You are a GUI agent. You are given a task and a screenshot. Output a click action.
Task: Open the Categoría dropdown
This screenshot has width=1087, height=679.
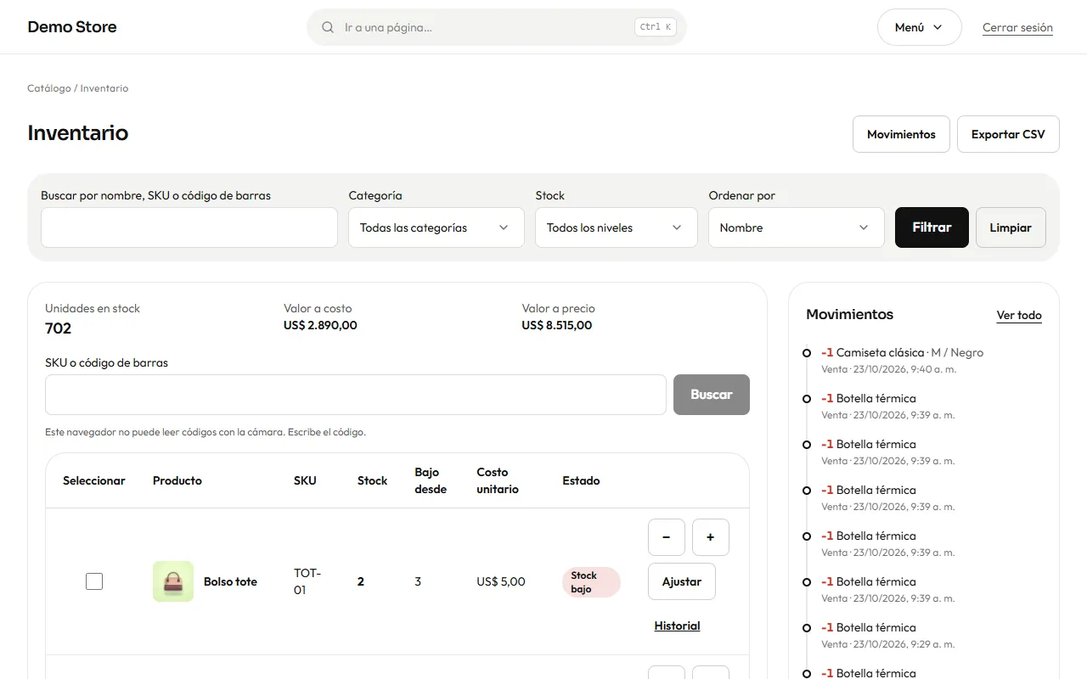click(x=436, y=227)
